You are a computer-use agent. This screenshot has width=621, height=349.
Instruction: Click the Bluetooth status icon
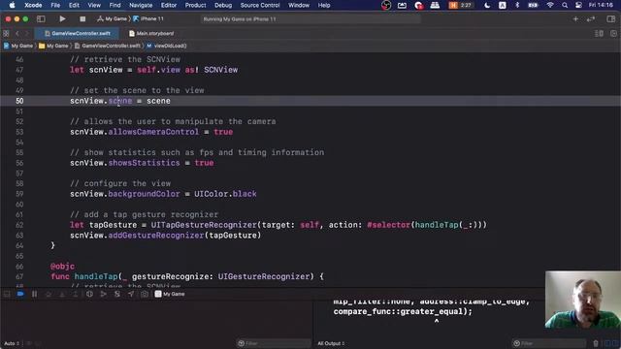tap(517, 5)
